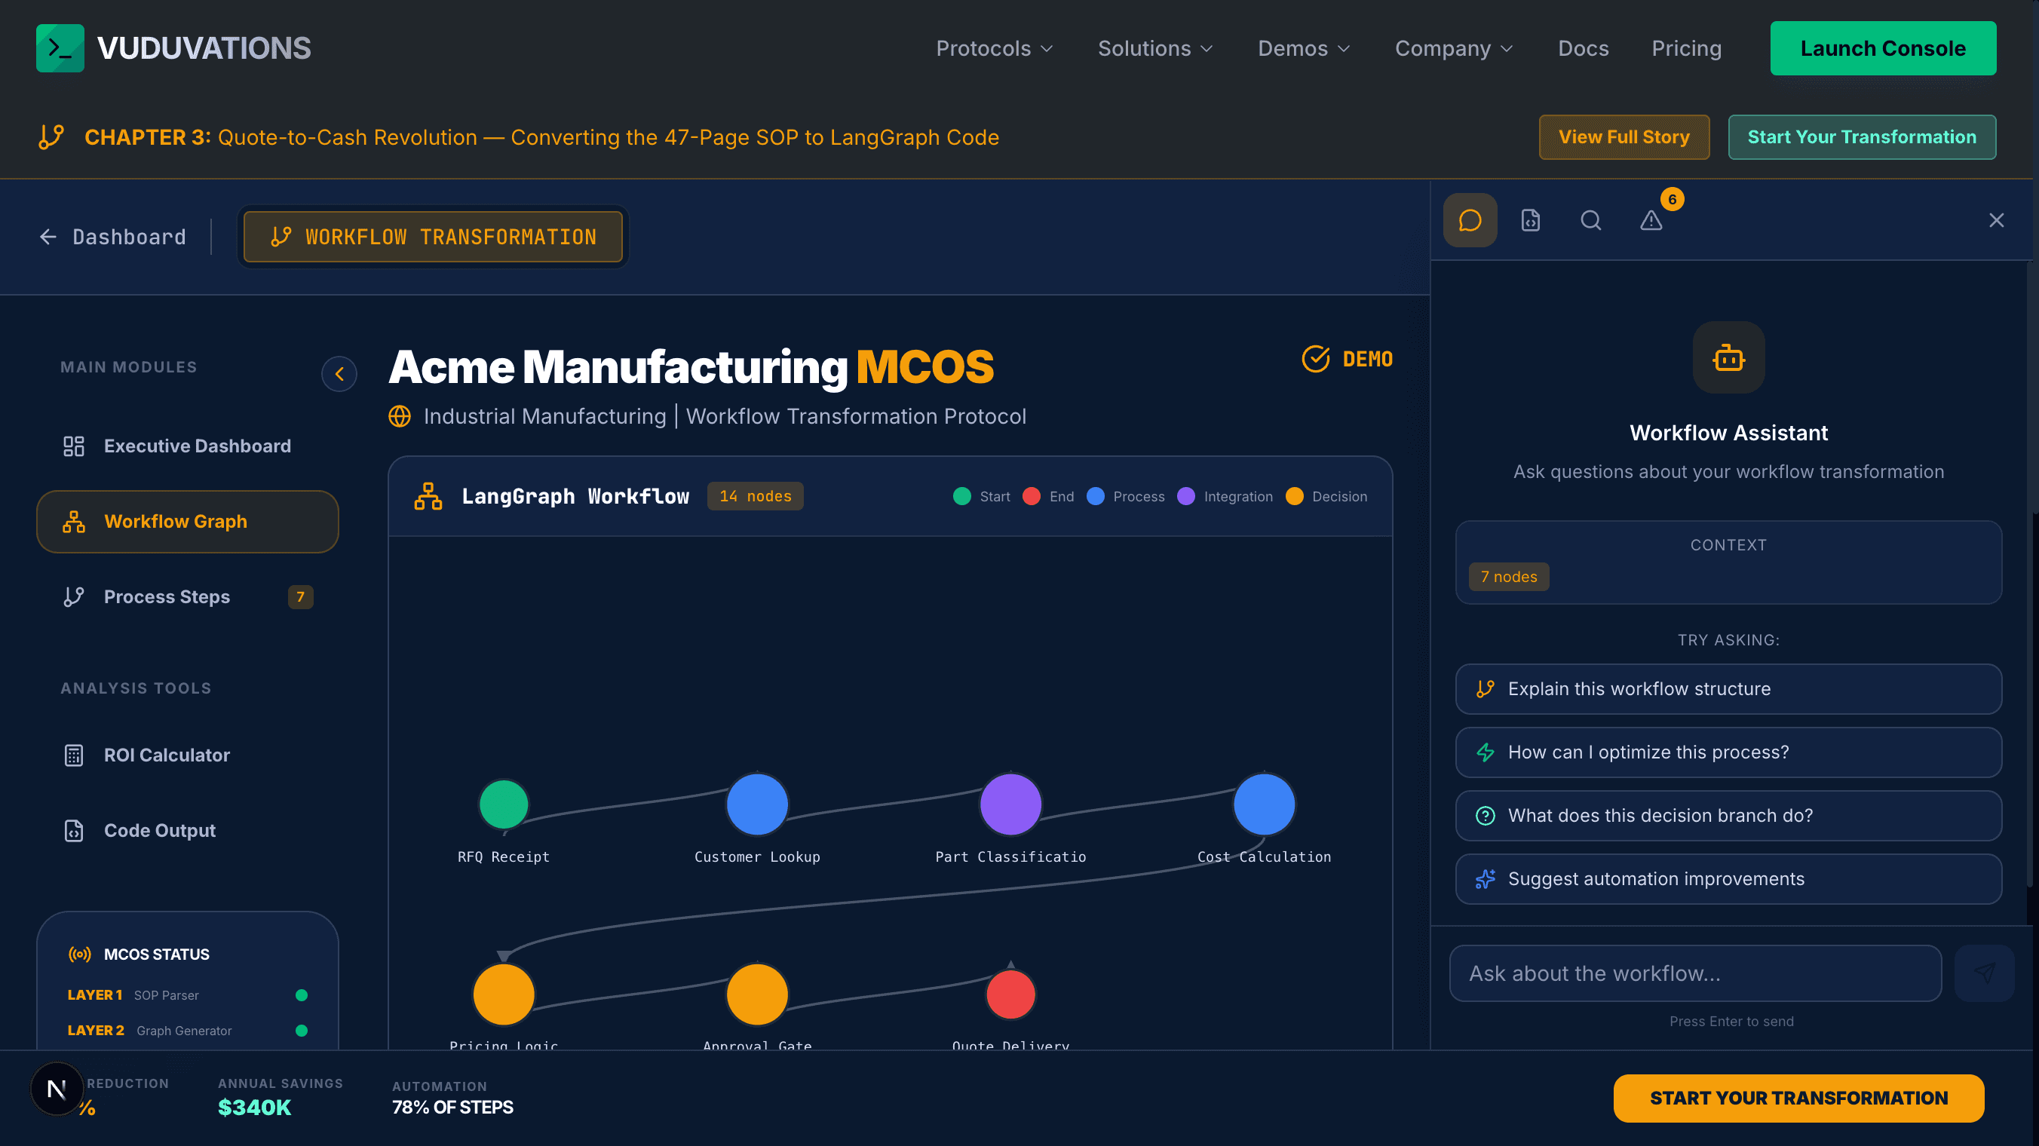Expand the Solutions dropdown menu

pyautogui.click(x=1154, y=48)
